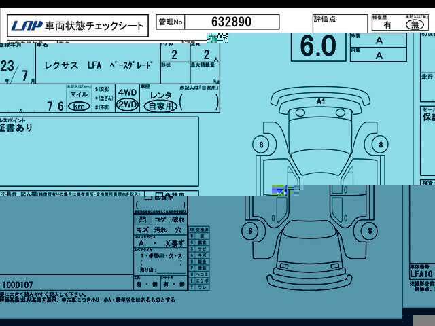Click the 汚れ interior damage option
This screenshot has width=435, height=326.
click(160, 230)
